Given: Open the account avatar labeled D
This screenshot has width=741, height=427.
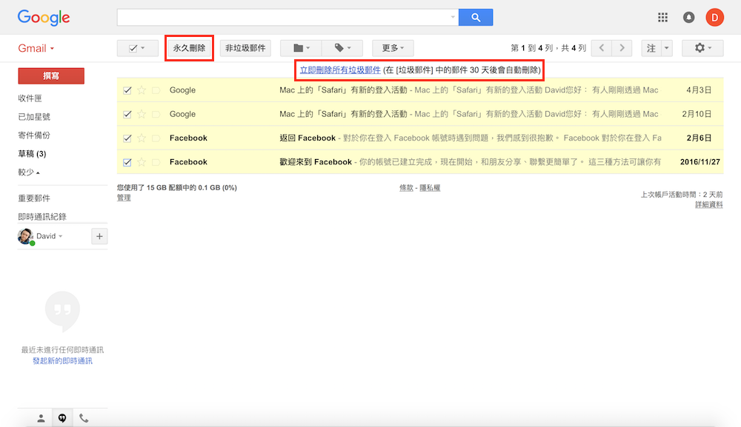Looking at the screenshot, I should point(714,18).
